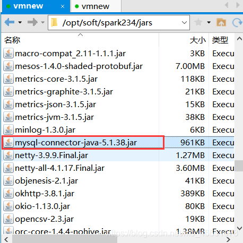243x243 pixels.
Task: Select file name okhttp-3.8.1.jar
Action: [x=45, y=194]
